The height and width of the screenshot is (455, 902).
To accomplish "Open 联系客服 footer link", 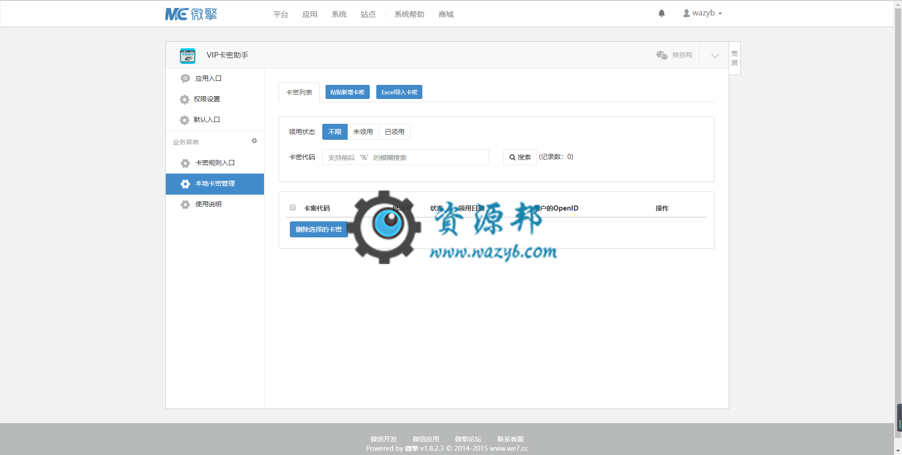I will click(x=510, y=439).
